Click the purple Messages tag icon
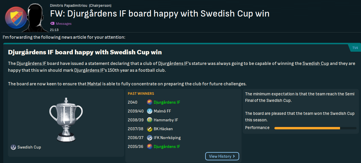361x163 pixels. tap(52, 23)
